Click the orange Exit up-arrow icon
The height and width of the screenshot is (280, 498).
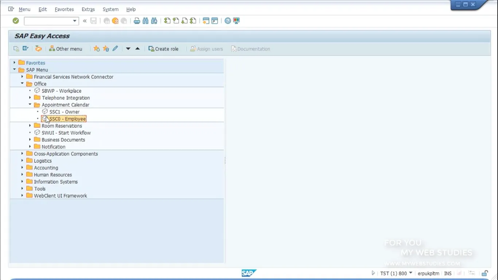pos(115,21)
